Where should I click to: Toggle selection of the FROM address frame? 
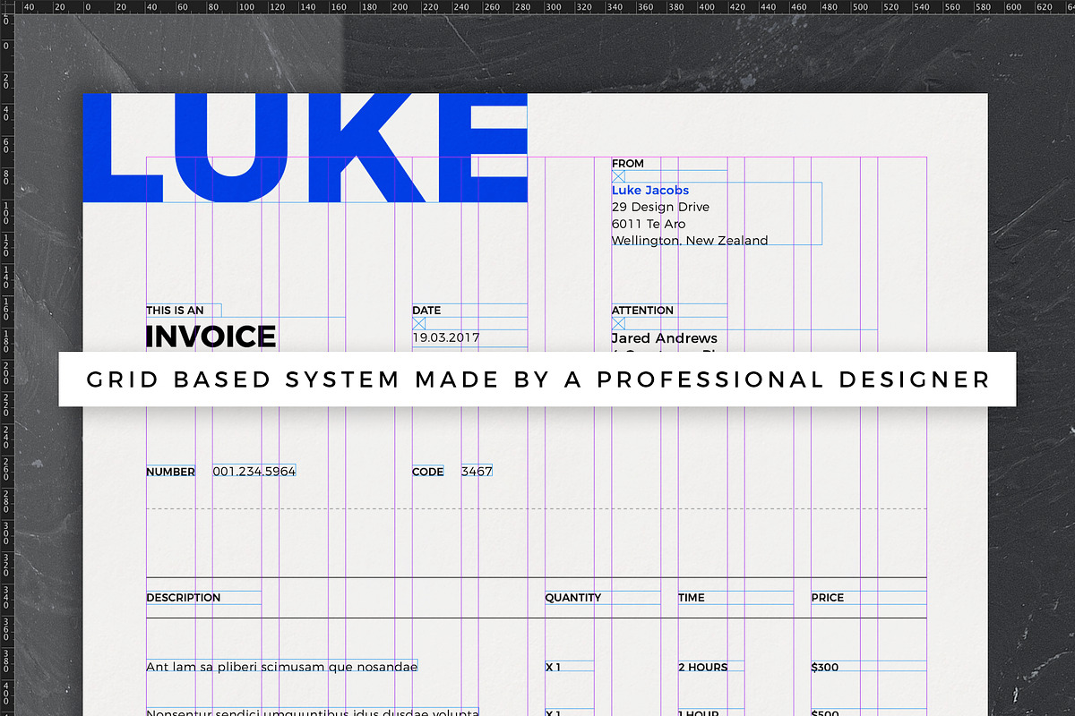click(x=717, y=215)
